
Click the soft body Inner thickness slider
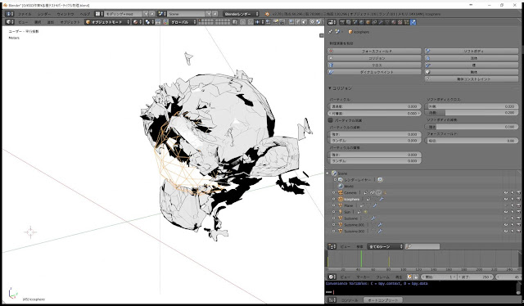pyautogui.click(x=472, y=113)
